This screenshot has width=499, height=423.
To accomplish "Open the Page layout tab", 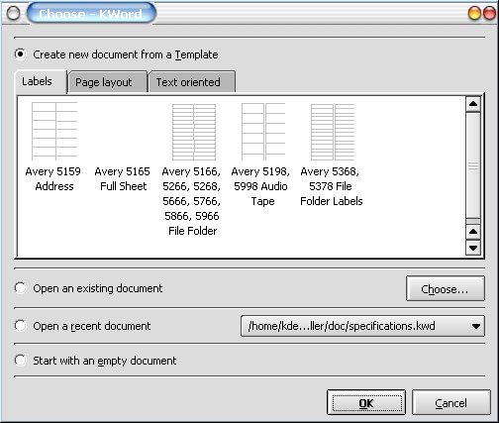I will click(108, 82).
